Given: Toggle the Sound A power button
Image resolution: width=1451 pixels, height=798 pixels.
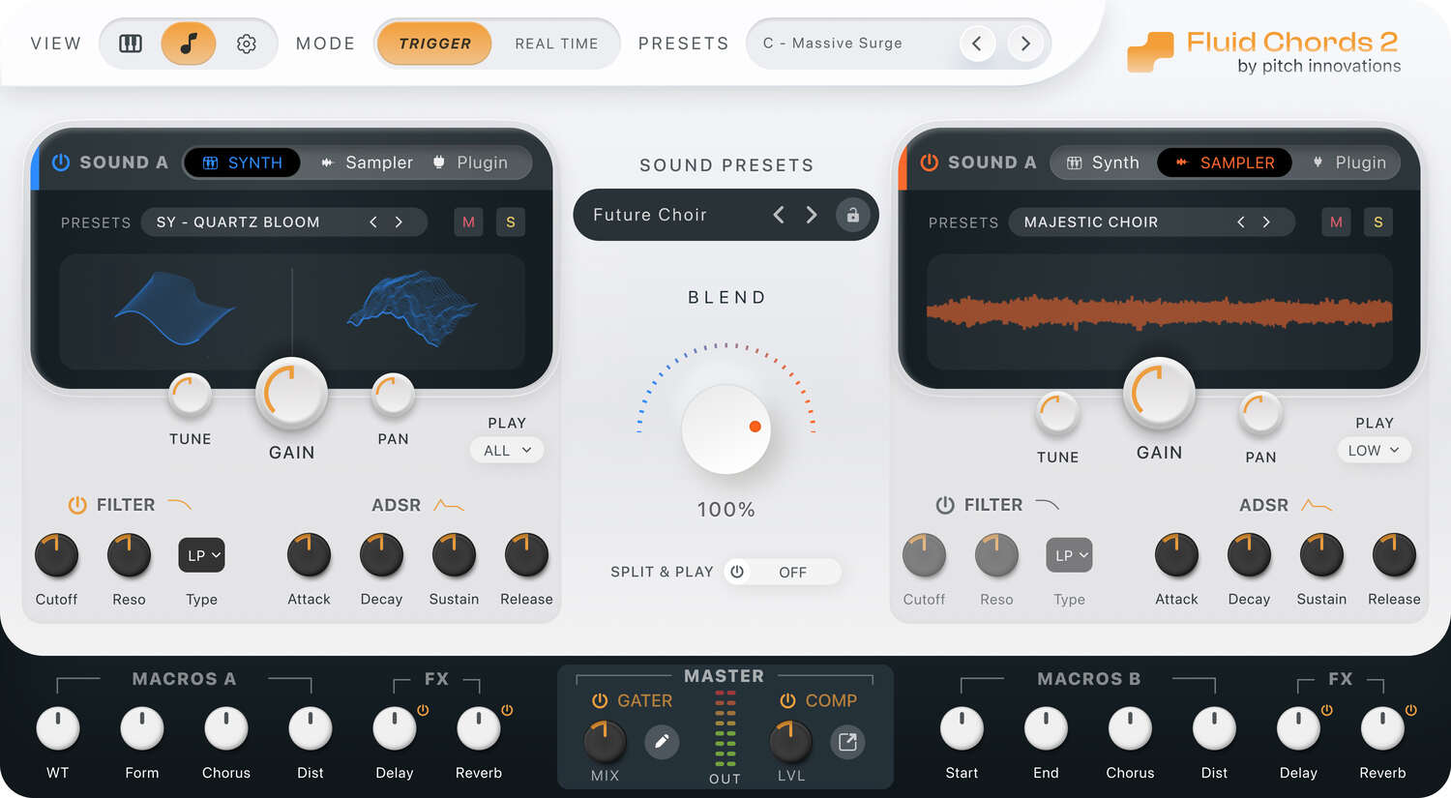Looking at the screenshot, I should [60, 162].
